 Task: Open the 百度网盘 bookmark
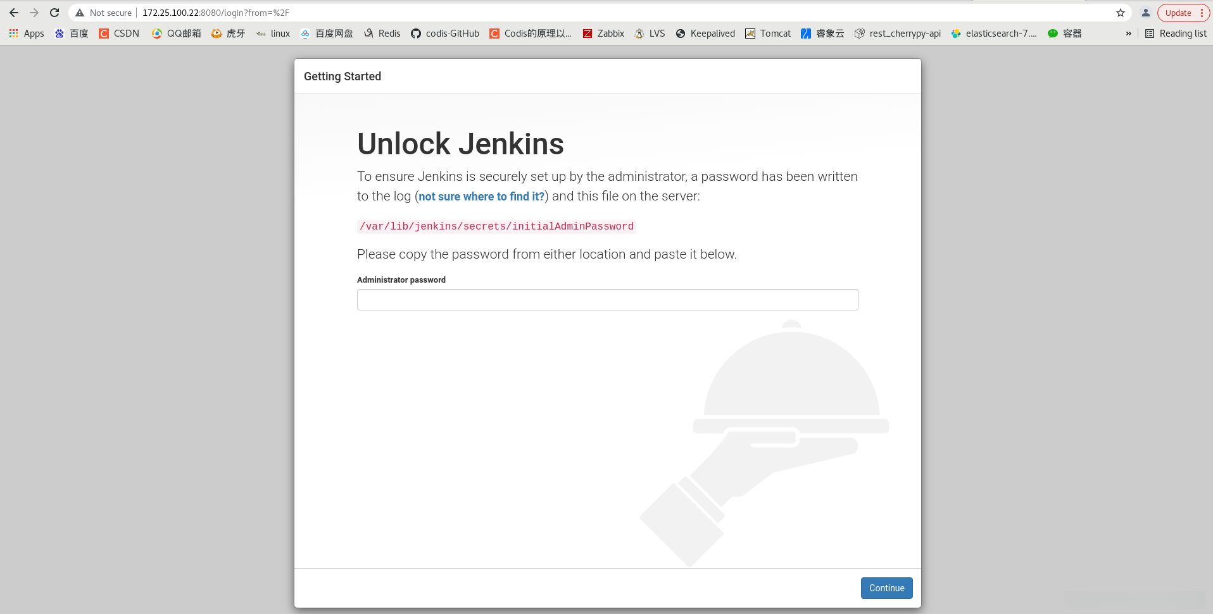click(327, 34)
